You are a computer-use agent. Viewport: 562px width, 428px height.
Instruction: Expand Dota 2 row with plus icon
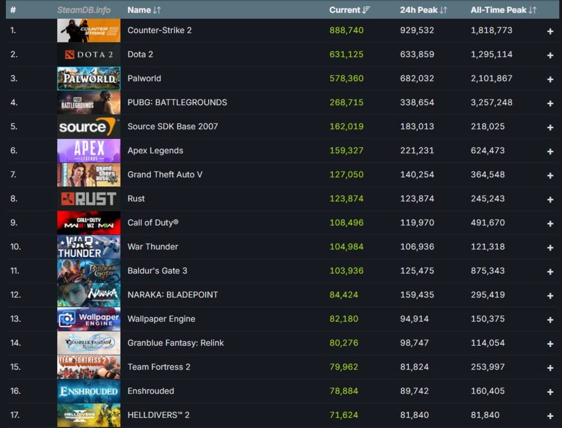[x=550, y=55]
